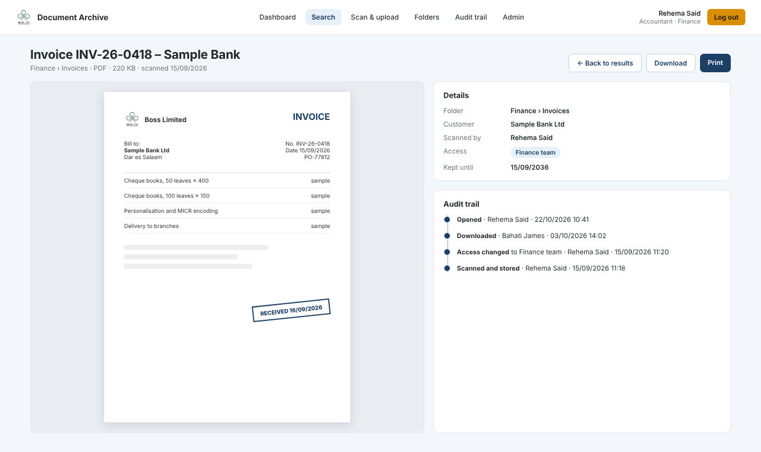Viewport: 761px width, 452px height.
Task: Click the Scanned and stored audit entry
Action: click(x=541, y=268)
